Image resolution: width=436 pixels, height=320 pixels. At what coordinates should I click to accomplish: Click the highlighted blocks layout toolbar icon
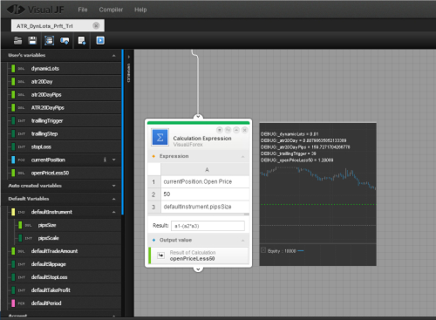pos(49,40)
